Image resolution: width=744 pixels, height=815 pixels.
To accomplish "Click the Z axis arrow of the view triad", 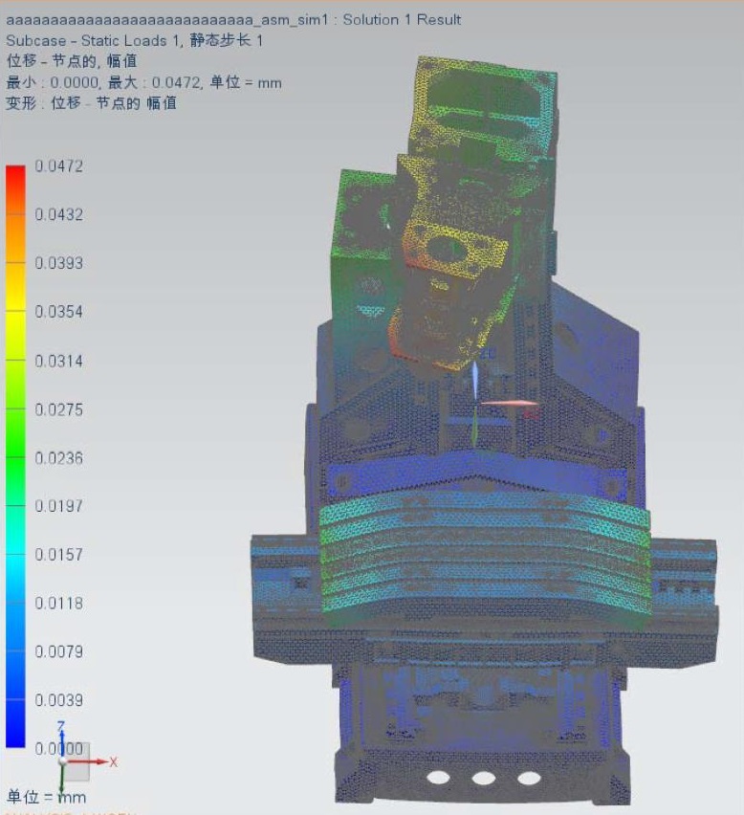I will coord(61,735).
